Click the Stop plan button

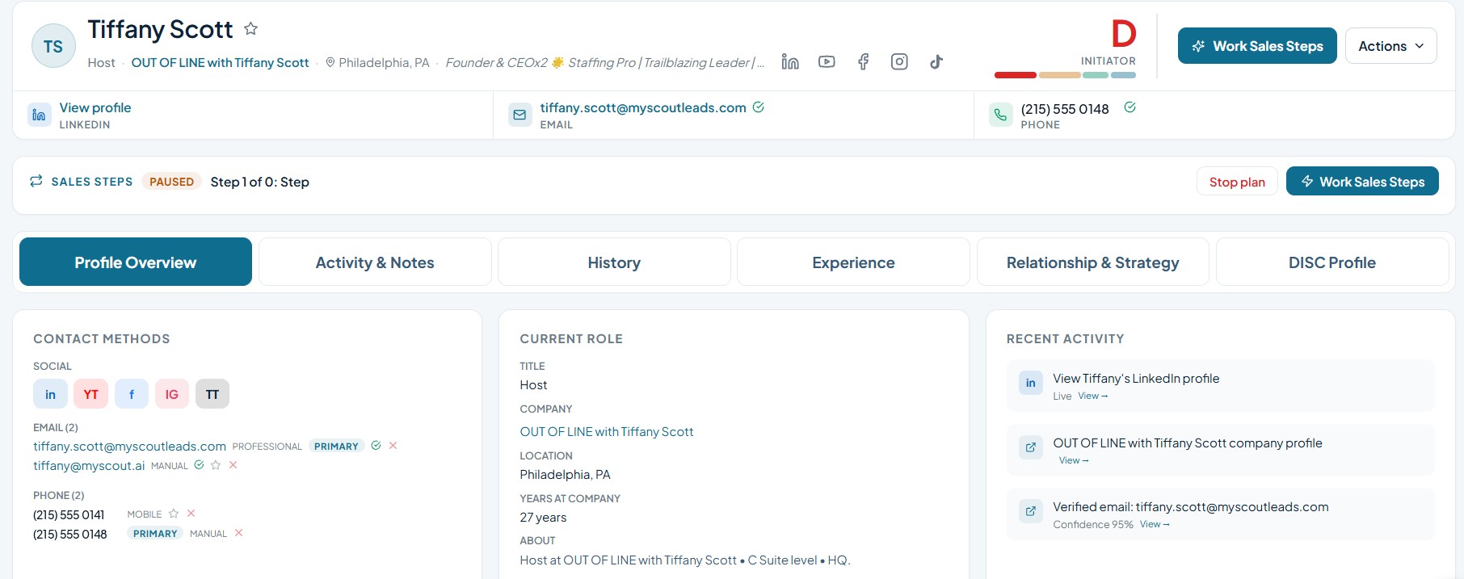[1237, 182]
